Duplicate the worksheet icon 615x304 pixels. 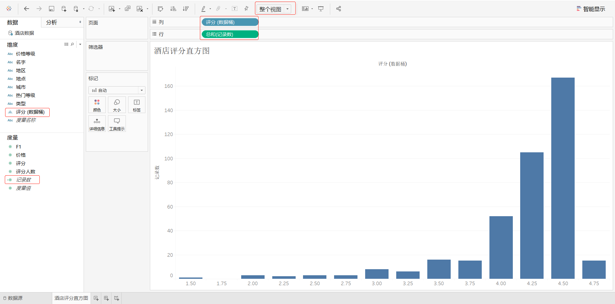pos(127,9)
